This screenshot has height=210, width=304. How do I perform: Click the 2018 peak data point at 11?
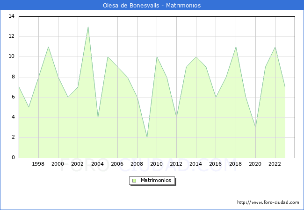coord(236,47)
